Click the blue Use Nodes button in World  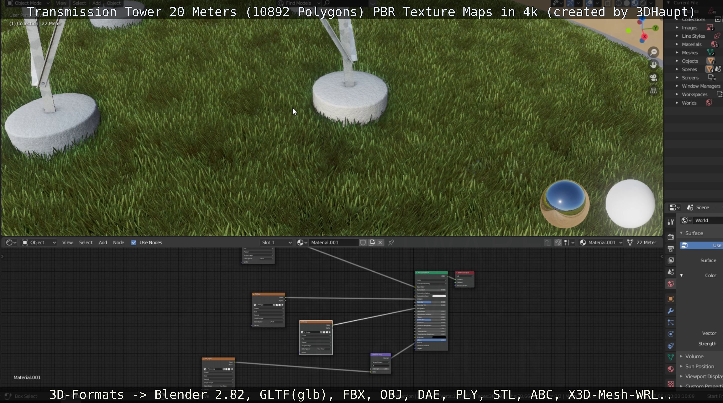point(702,245)
